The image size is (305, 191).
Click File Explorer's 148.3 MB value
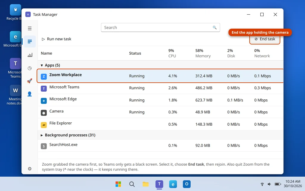204,124
